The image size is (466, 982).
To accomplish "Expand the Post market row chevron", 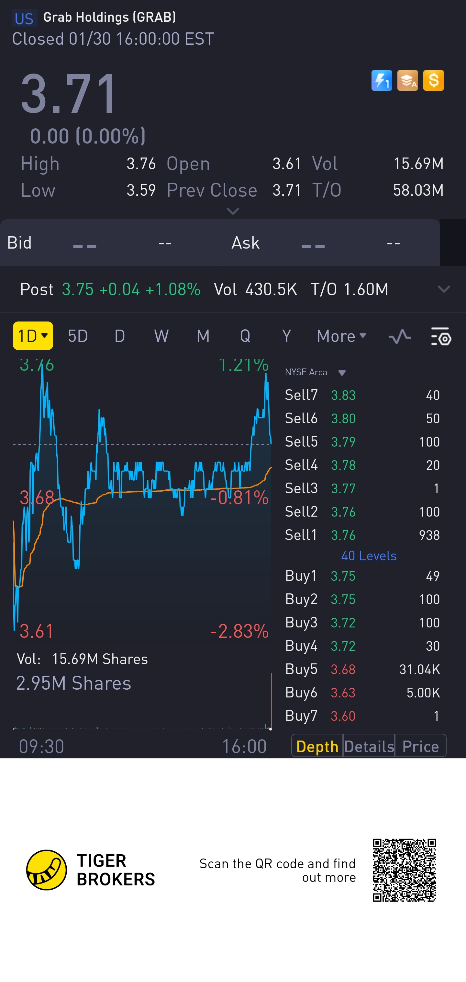I will point(444,289).
